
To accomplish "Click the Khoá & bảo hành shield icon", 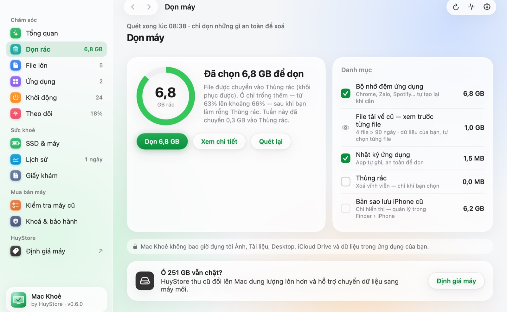I will (x=16, y=221).
